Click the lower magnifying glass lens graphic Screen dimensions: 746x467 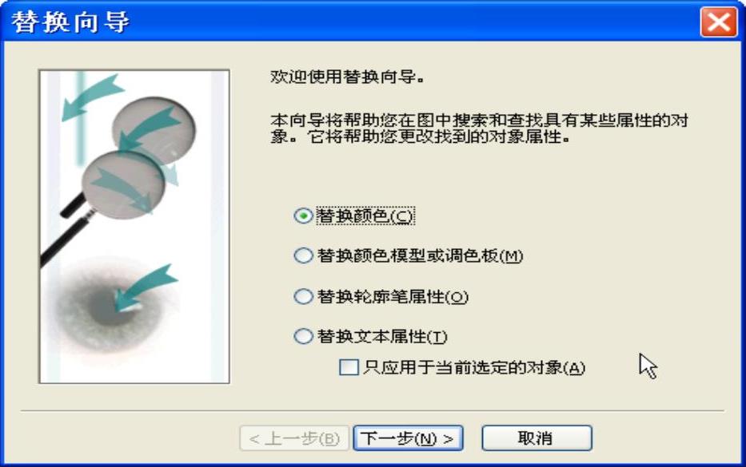[x=123, y=185]
